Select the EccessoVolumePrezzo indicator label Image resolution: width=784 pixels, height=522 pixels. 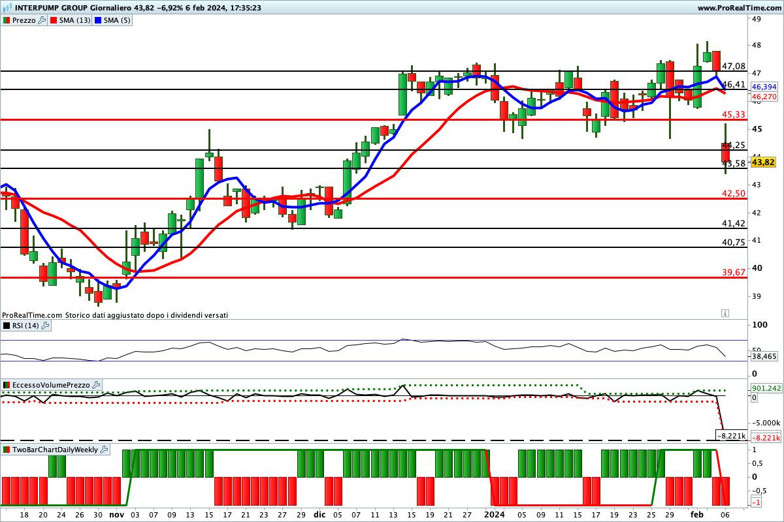[51, 385]
